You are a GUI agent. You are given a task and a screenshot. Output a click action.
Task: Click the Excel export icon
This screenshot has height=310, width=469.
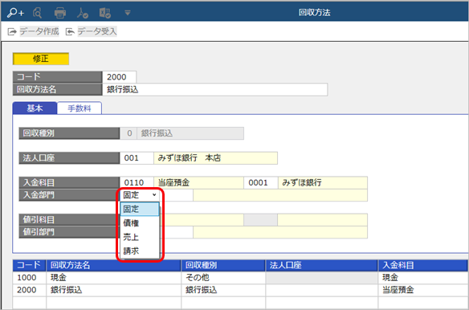pos(105,13)
